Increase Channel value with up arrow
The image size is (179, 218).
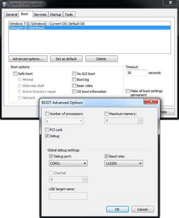point(85,178)
